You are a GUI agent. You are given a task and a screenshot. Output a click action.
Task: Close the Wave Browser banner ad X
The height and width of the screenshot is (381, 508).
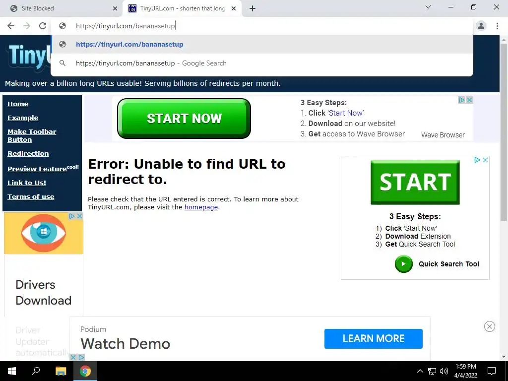click(469, 100)
